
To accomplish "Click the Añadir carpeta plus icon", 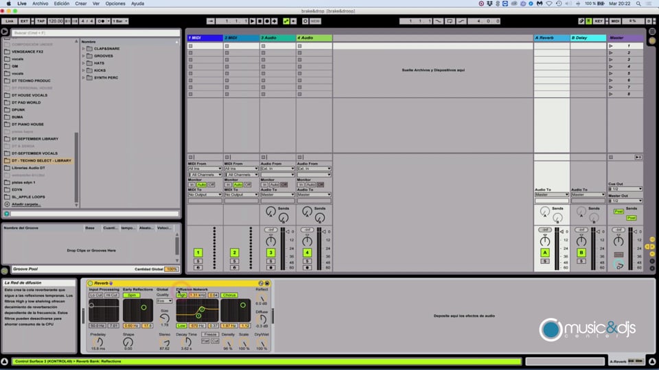I will coord(7,204).
